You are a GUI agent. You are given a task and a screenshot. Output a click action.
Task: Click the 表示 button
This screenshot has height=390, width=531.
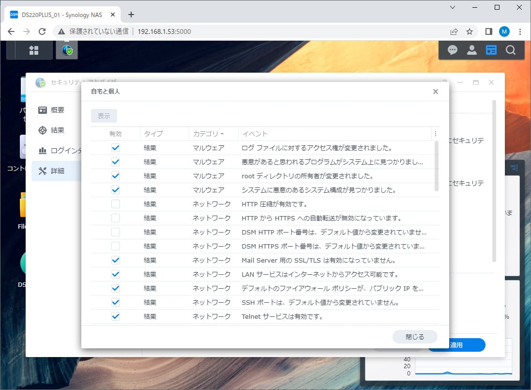104,116
